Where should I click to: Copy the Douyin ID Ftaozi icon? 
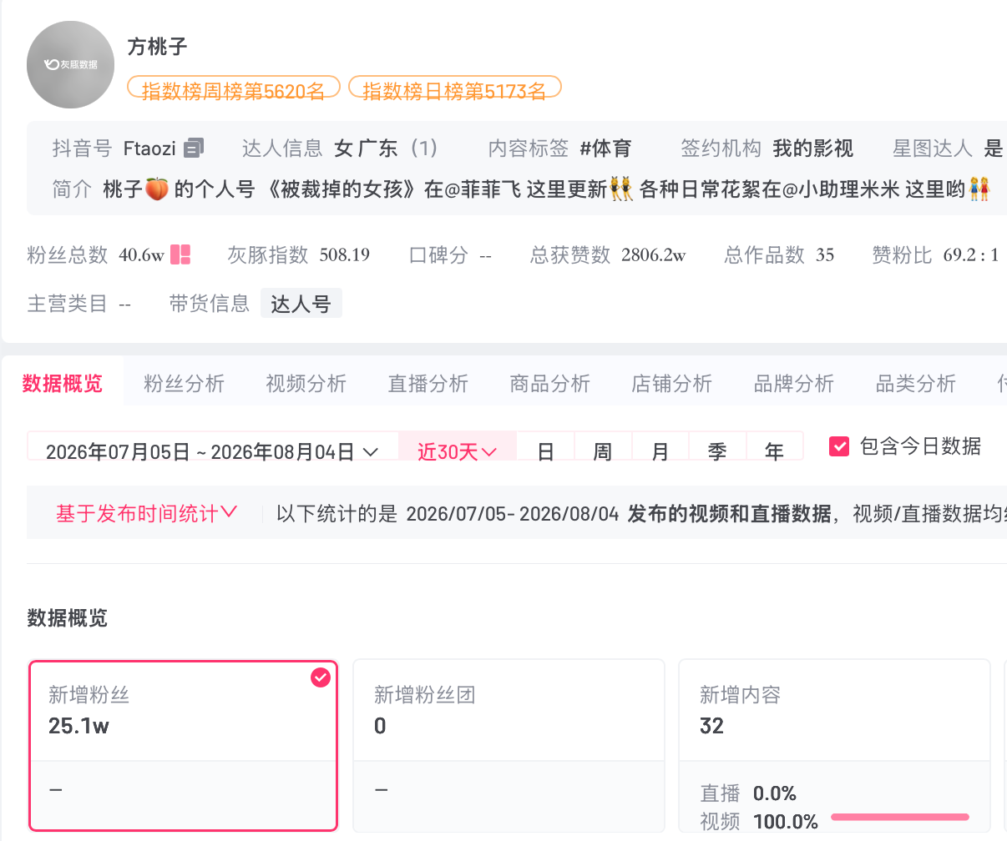[x=194, y=149]
